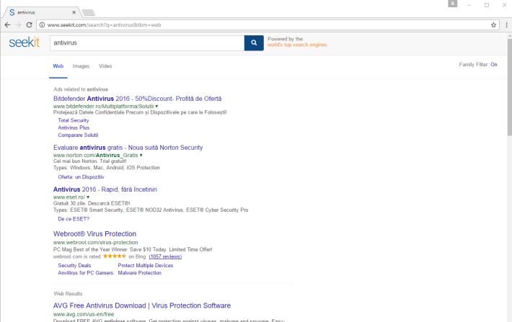The image size is (512, 322).
Task: Click Security Deals sitelink
Action: coord(74,266)
